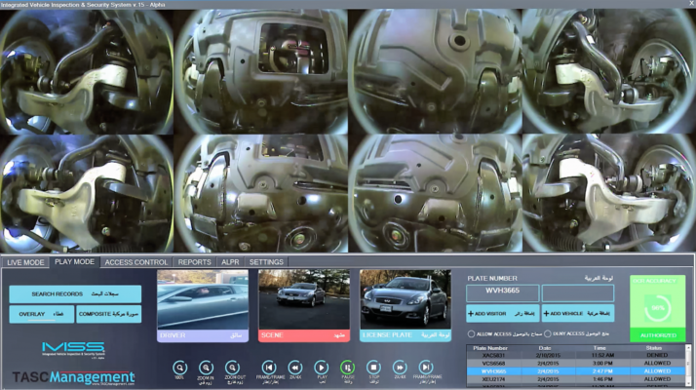The width and height of the screenshot is (696, 390).
Task: Click the ADD VEHICLE button
Action: 577,314
